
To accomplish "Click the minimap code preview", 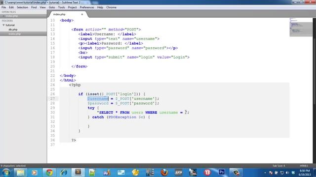I will click(301, 28).
